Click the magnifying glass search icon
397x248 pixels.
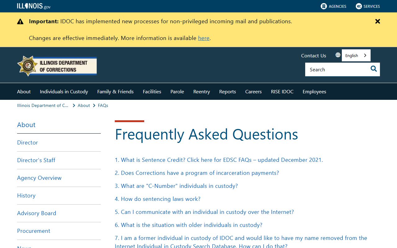pos(374,69)
